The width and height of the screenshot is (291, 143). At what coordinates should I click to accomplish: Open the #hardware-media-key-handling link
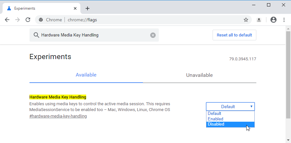(58, 116)
